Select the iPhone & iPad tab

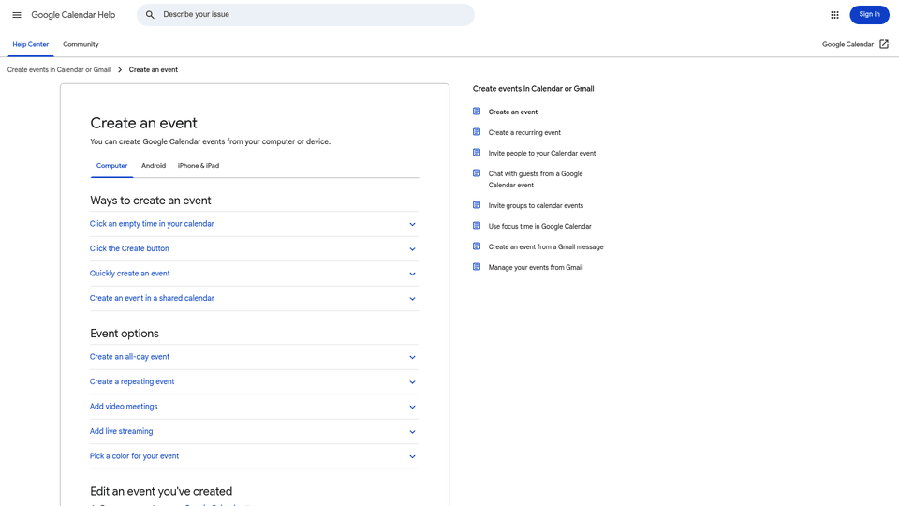[199, 165]
